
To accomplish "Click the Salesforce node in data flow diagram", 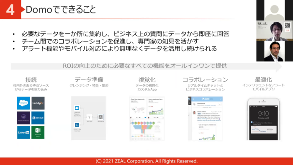I will [77, 108].
